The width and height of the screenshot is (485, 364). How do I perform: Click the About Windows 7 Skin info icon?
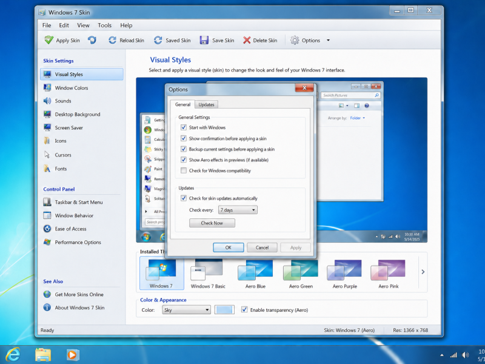[x=47, y=308]
